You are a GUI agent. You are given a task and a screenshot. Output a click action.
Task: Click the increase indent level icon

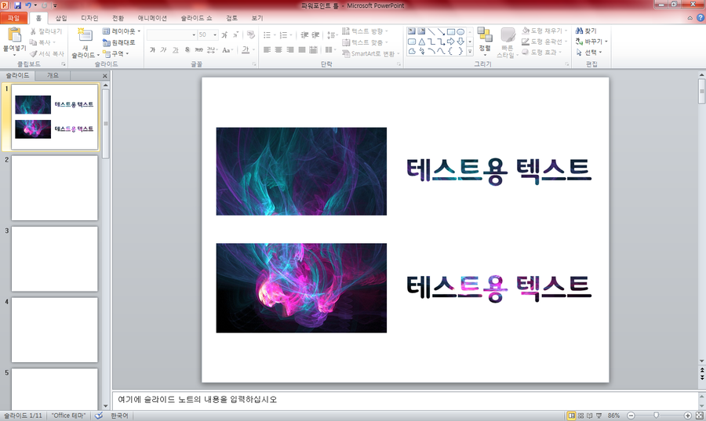click(316, 34)
